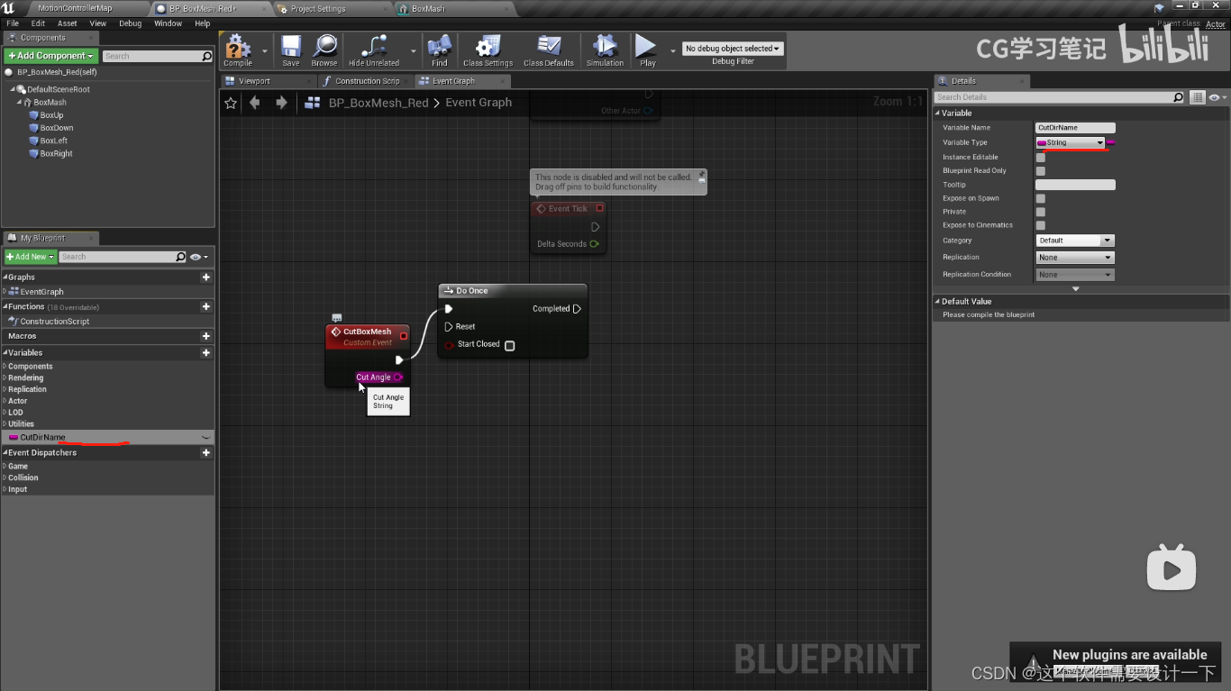1231x691 pixels.
Task: Open the Asset menu
Action: click(x=68, y=23)
